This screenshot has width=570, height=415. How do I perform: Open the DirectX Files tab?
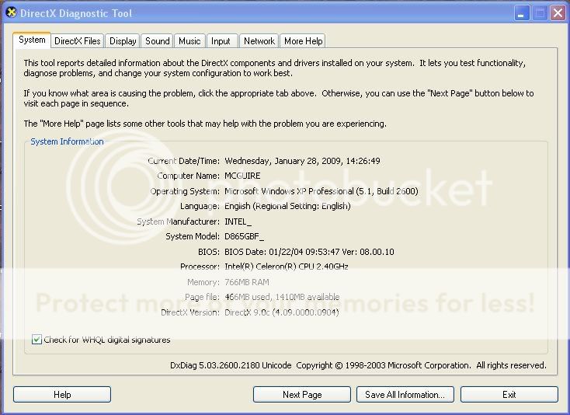point(78,41)
